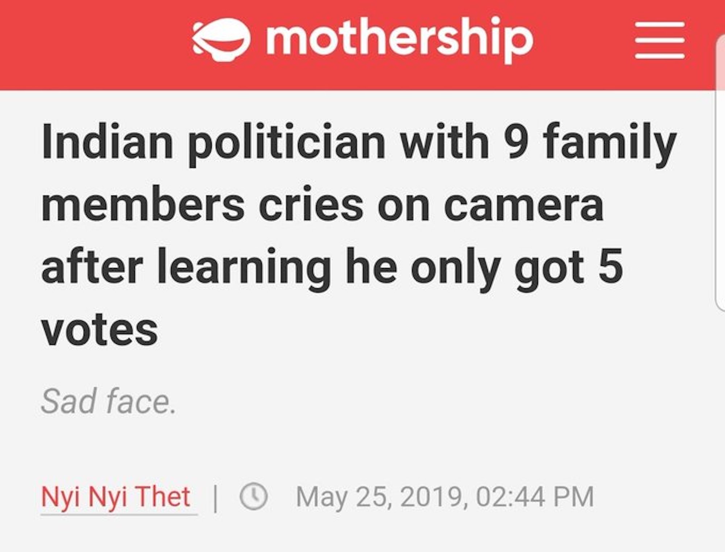Click the word "politician" in the headline
The height and width of the screenshot is (552, 725).
tap(286, 142)
